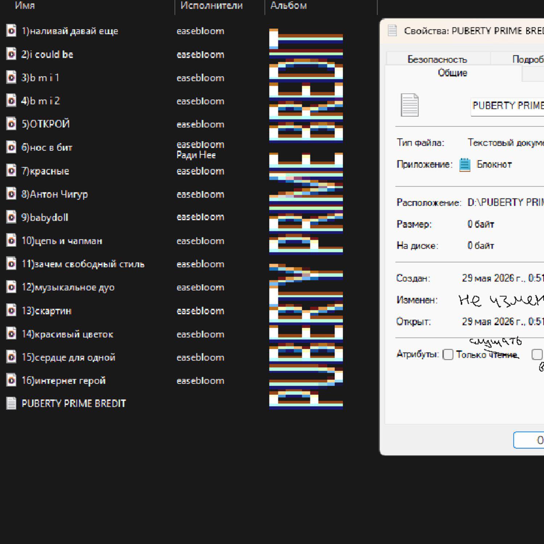The width and height of the screenshot is (544, 544).
Task: Select the track "12)музыкальное дуо"
Action: coord(68,287)
